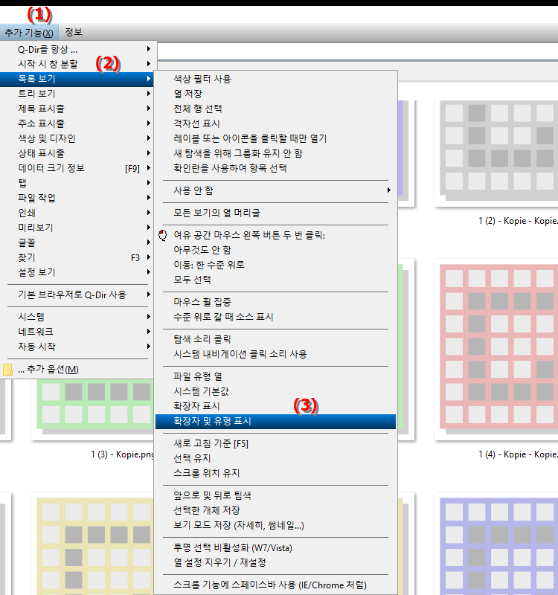Toggle 선택 유지 option
This screenshot has width=558, height=595.
pyautogui.click(x=275, y=458)
